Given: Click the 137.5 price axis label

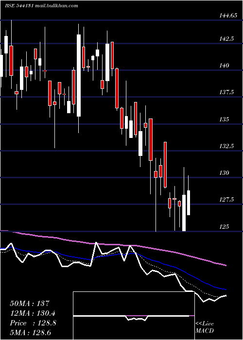Looking at the screenshot, I should pos(226,92).
